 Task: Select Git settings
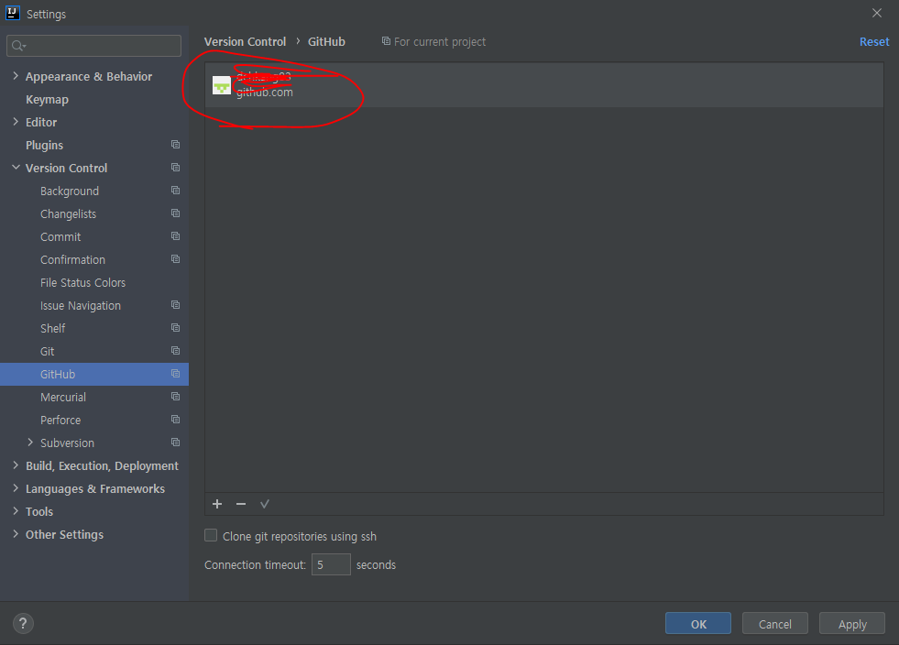pyautogui.click(x=47, y=352)
